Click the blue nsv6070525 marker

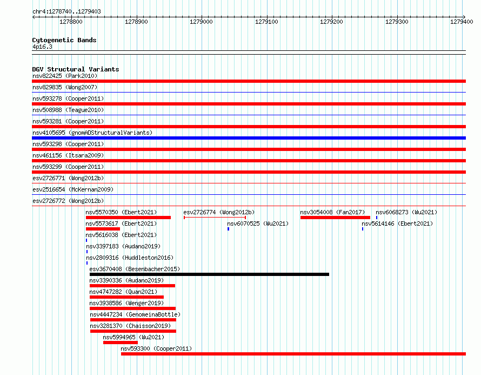pos(228,229)
